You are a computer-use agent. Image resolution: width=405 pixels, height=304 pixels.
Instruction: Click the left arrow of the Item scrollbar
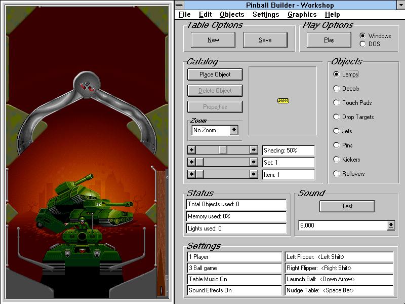coord(191,174)
